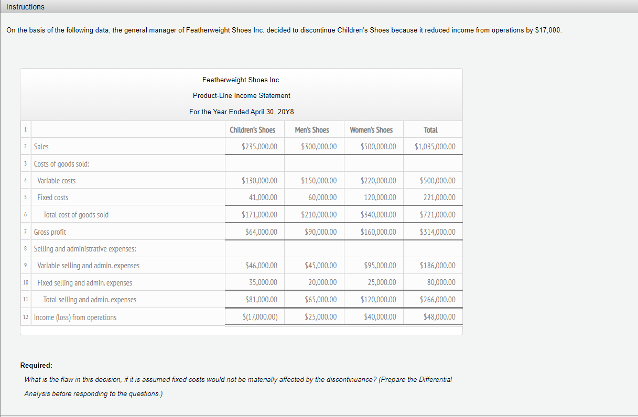Select row number 12 header
The image size is (638, 417).
point(25,316)
